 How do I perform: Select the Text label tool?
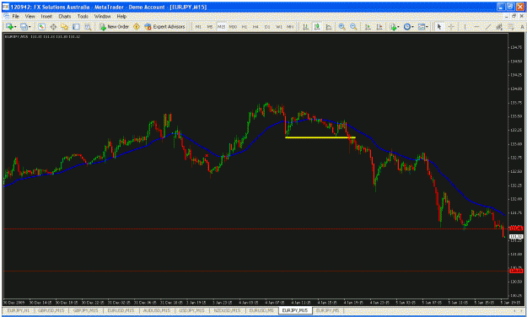[522, 27]
